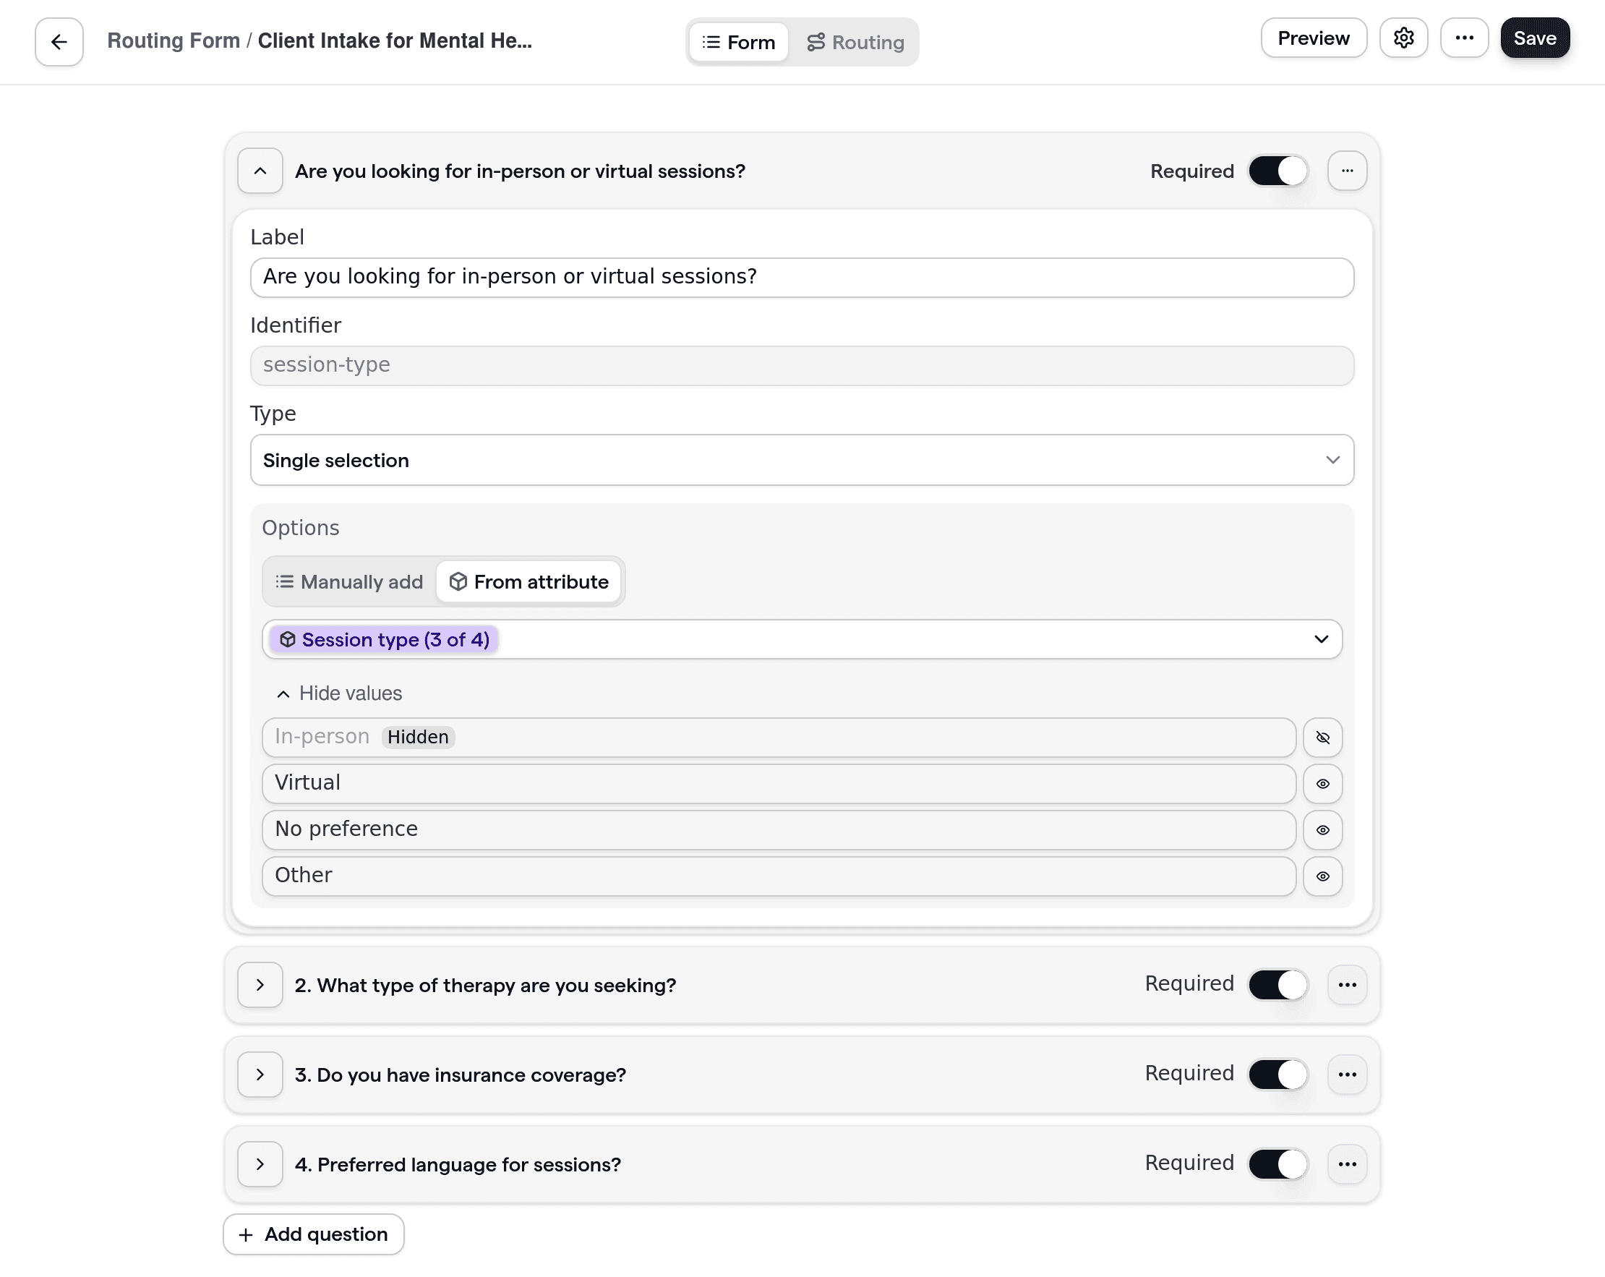Toggle Required for the preferred language question
This screenshot has width=1605, height=1277.
[1277, 1163]
